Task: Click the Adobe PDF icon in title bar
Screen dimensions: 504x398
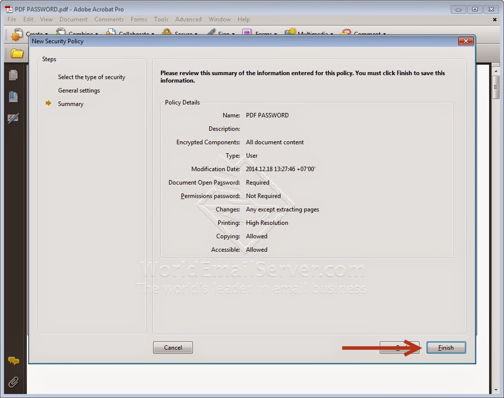Action: [x=8, y=9]
